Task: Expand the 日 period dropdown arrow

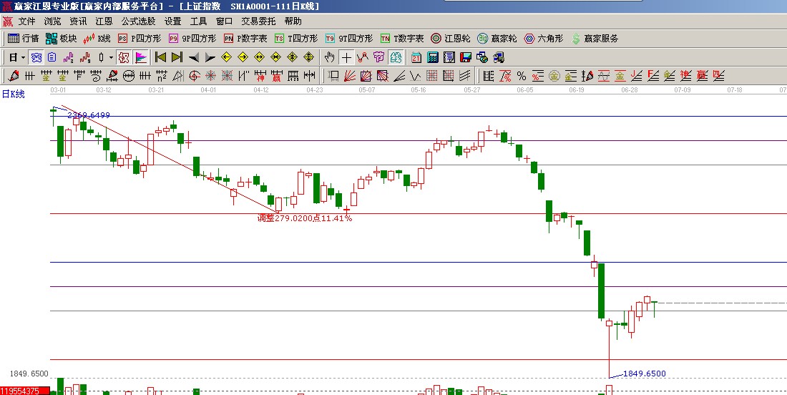Action: pos(22,57)
